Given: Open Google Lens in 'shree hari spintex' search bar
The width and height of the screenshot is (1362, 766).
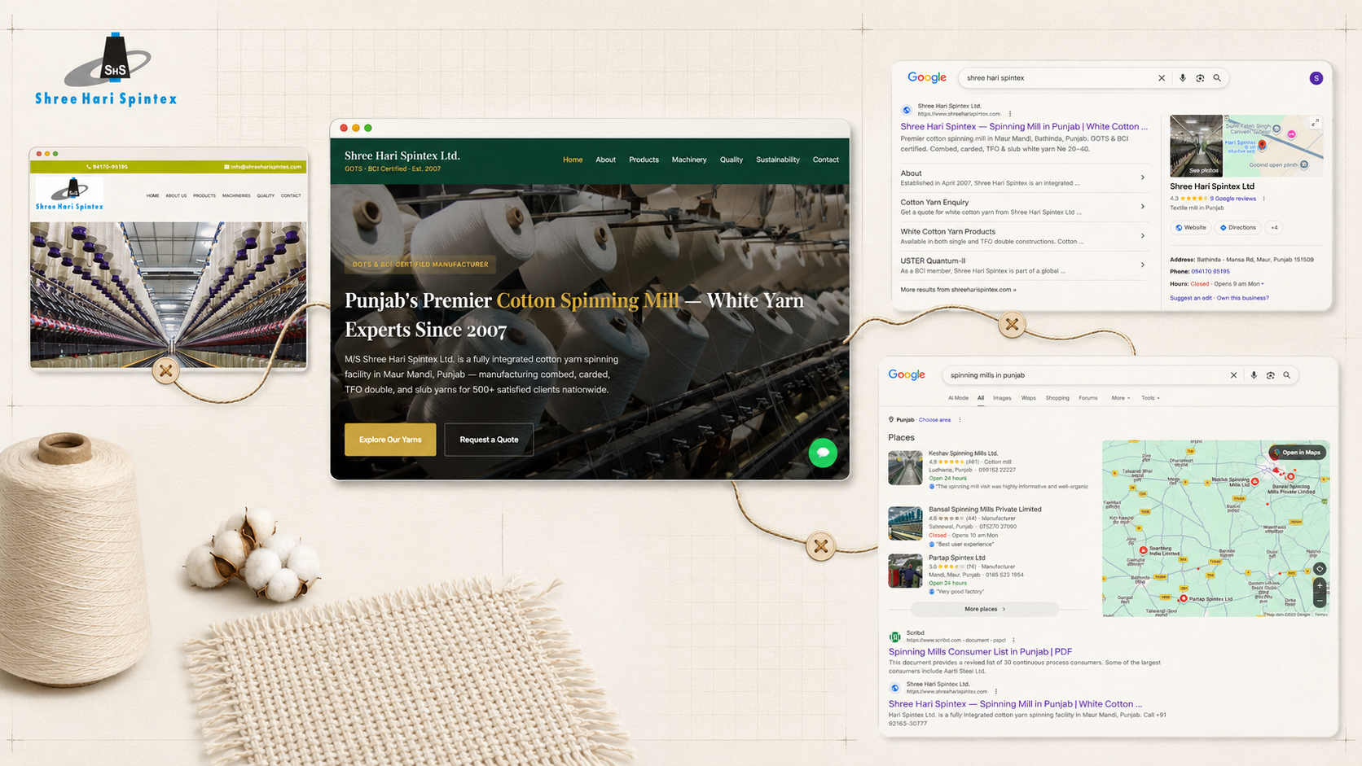Looking at the screenshot, I should click(1200, 78).
